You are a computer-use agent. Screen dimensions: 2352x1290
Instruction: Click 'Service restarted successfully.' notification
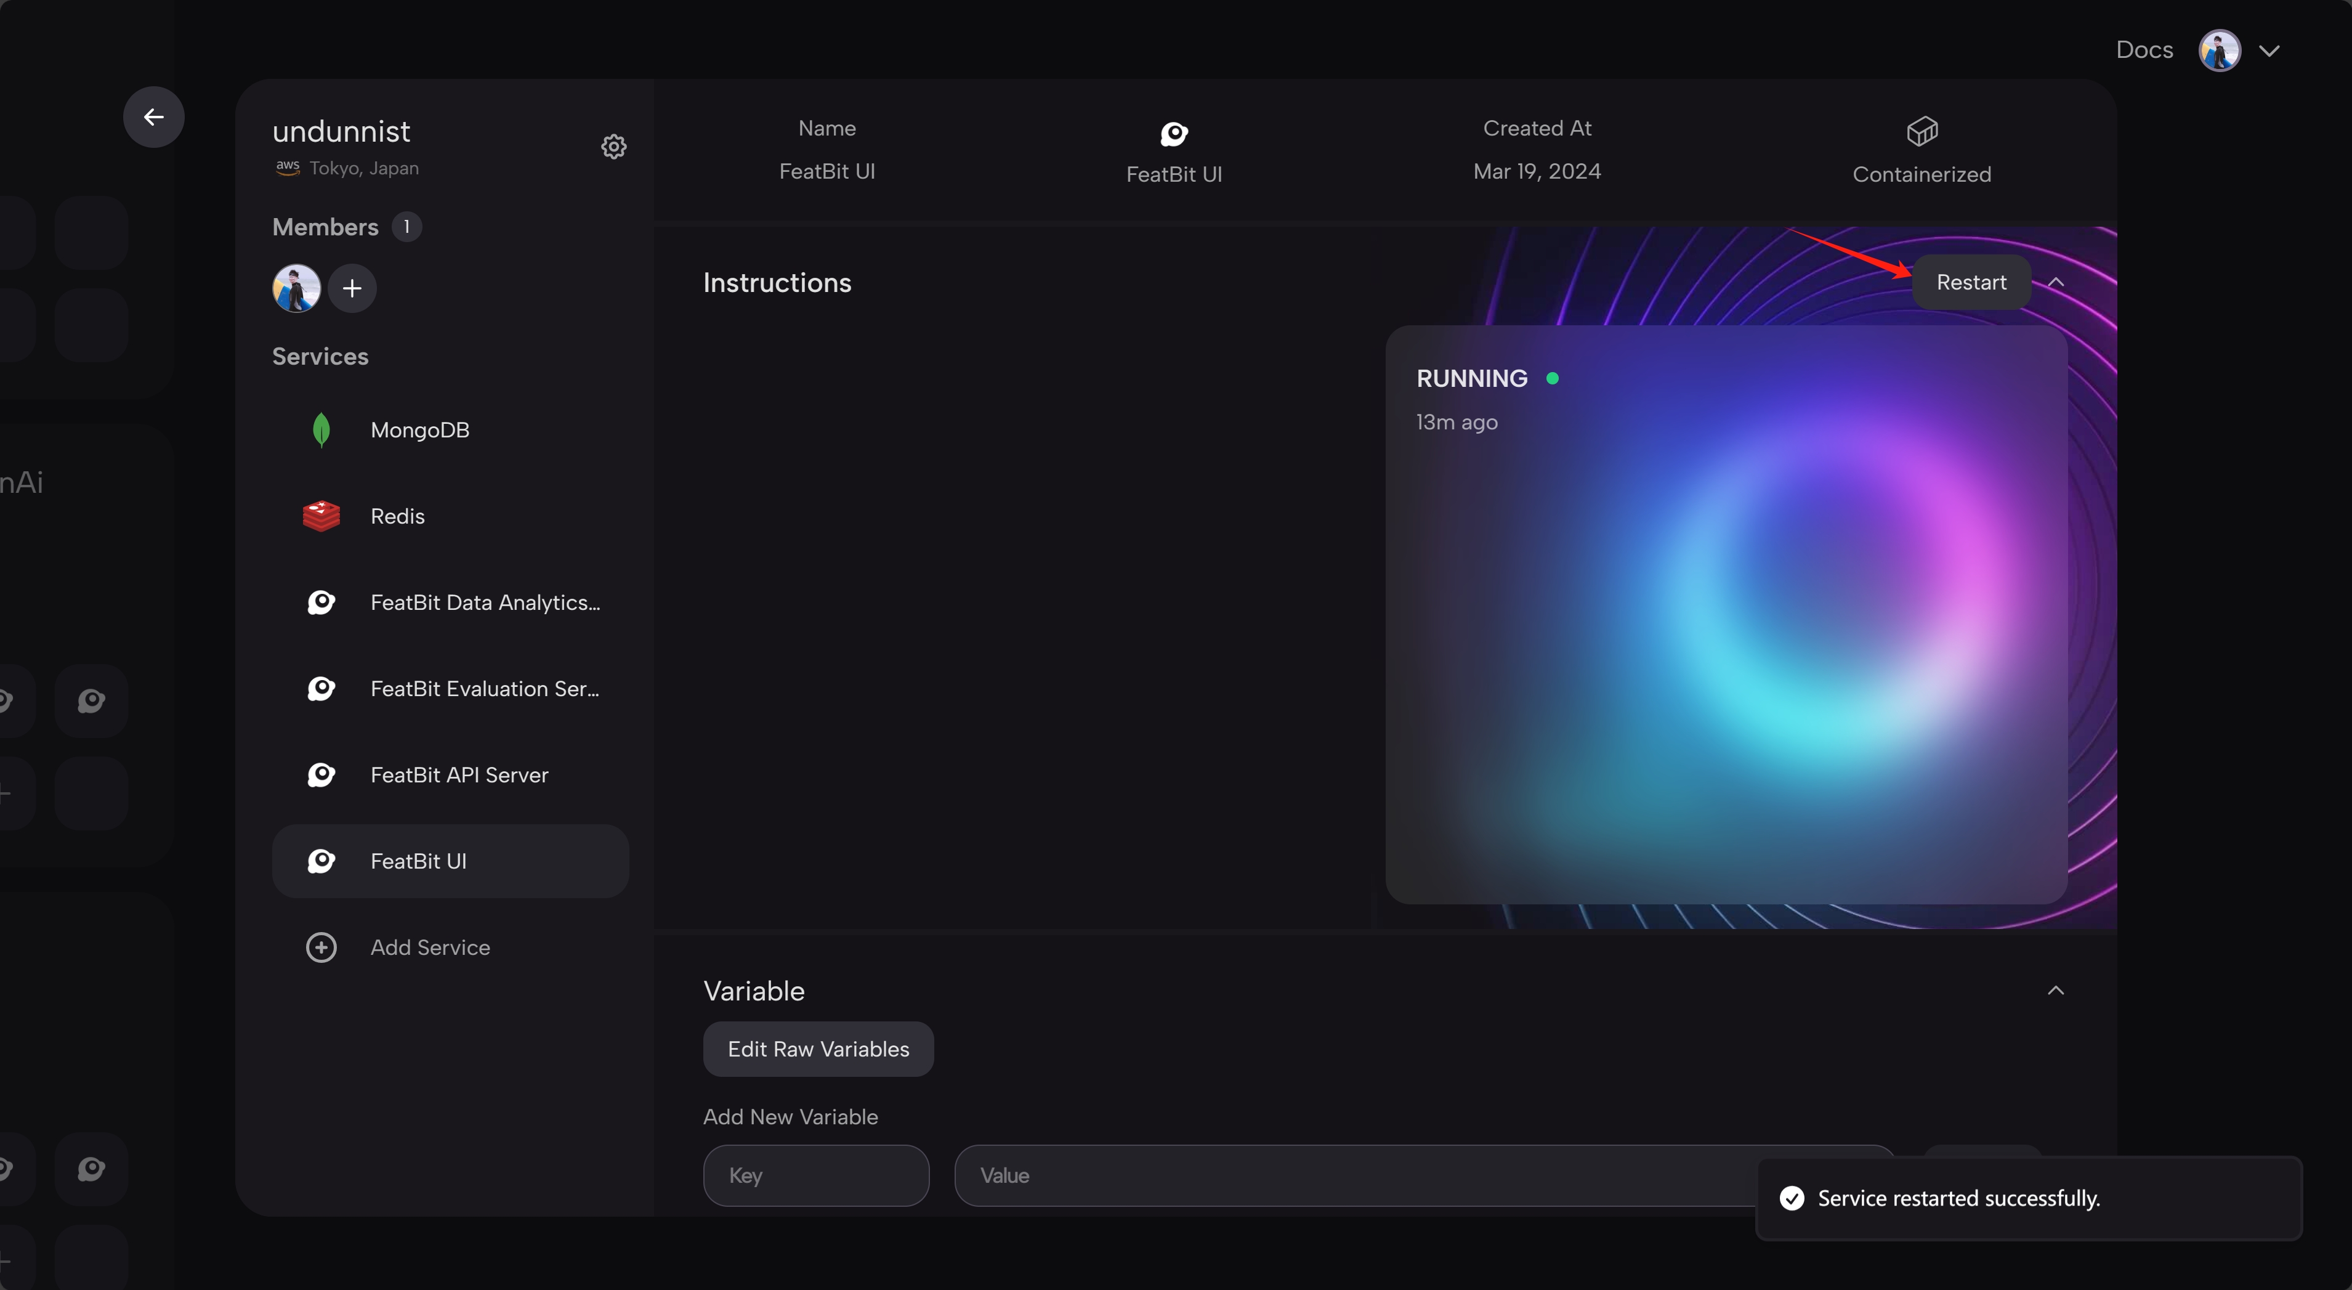pos(2029,1199)
